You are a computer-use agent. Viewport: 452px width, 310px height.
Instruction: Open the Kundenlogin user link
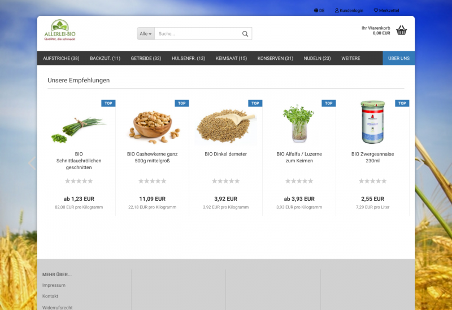349,11
